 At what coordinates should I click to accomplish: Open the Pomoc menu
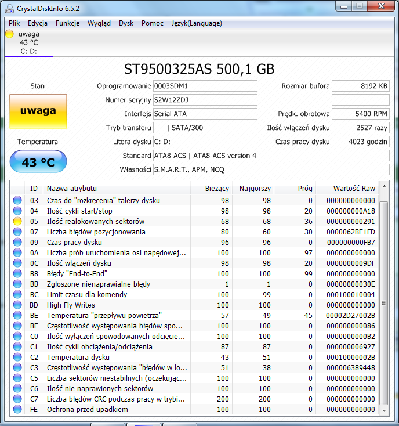click(x=153, y=23)
